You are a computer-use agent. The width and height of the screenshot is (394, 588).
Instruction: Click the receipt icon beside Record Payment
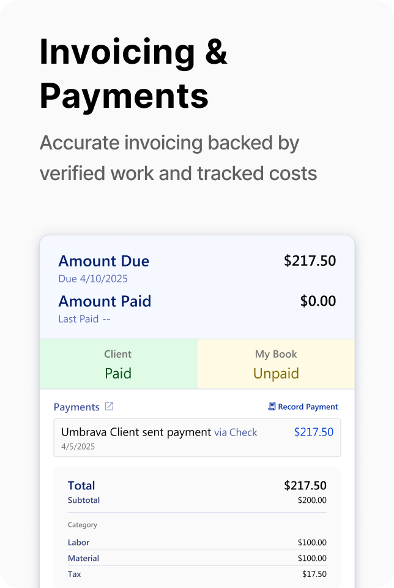pyautogui.click(x=272, y=407)
